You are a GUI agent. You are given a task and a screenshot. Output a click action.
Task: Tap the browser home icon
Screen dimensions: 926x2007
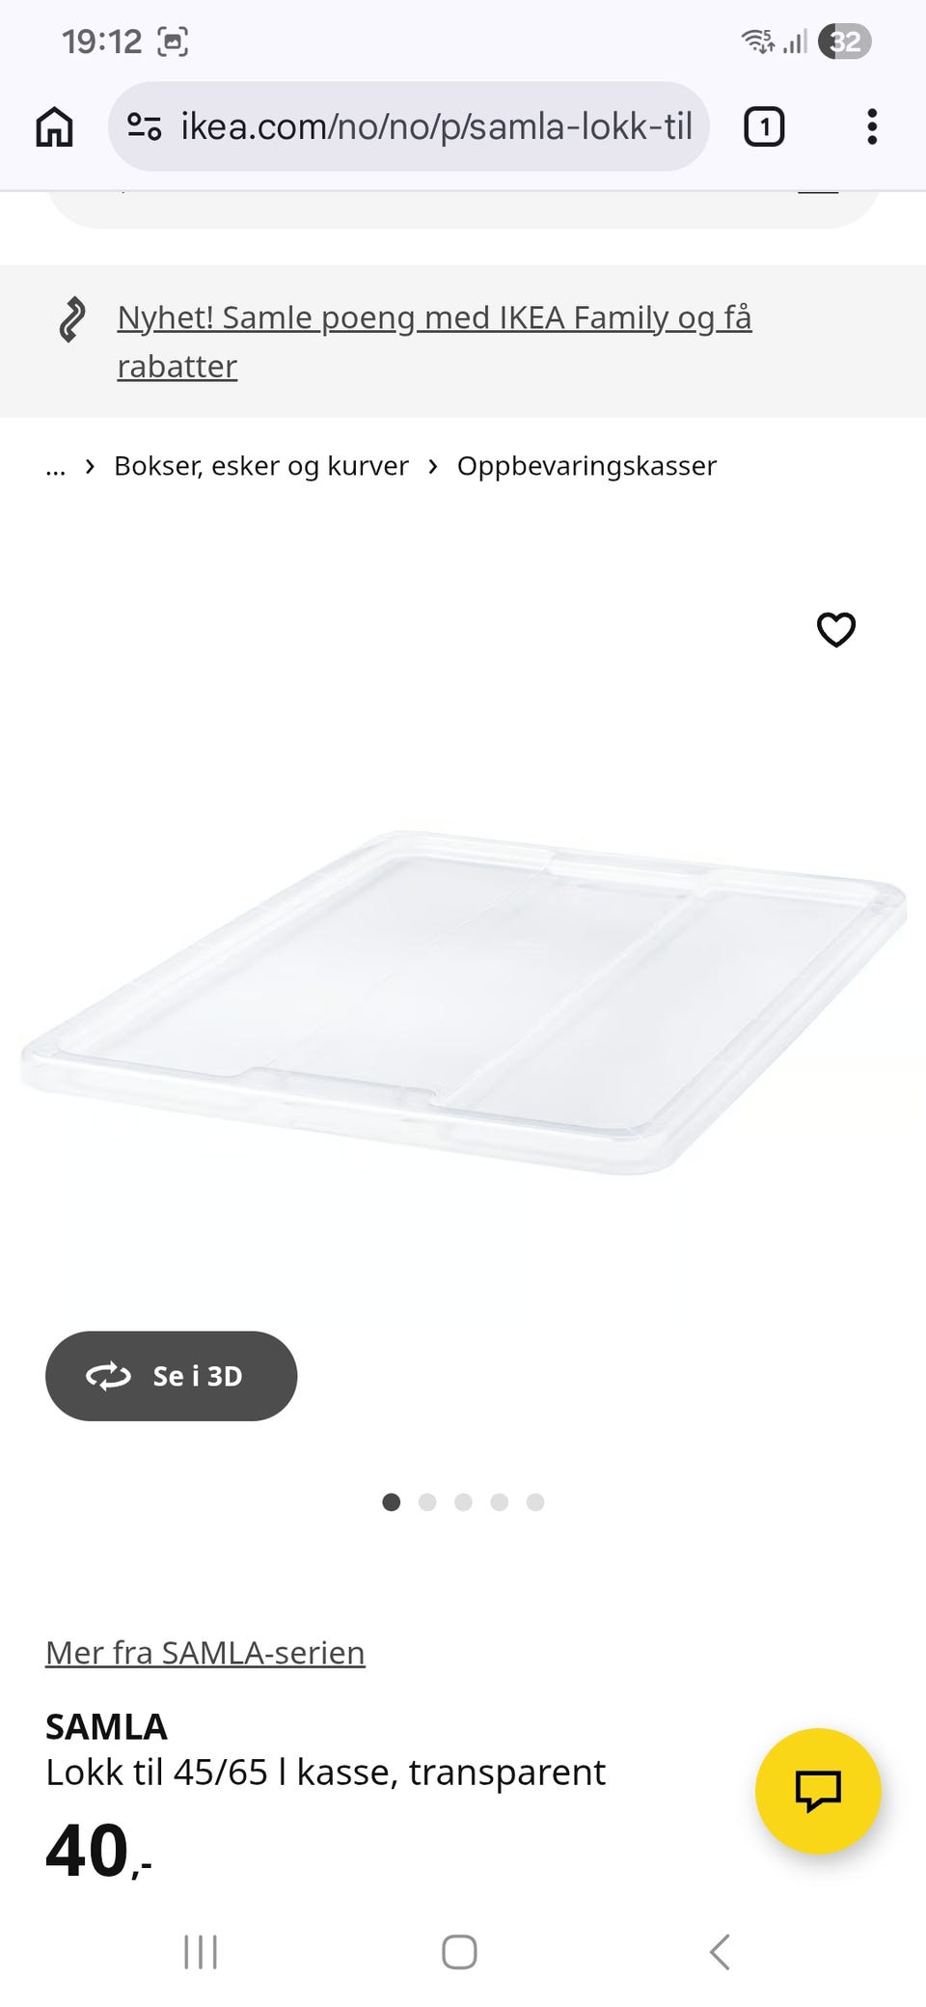point(54,126)
